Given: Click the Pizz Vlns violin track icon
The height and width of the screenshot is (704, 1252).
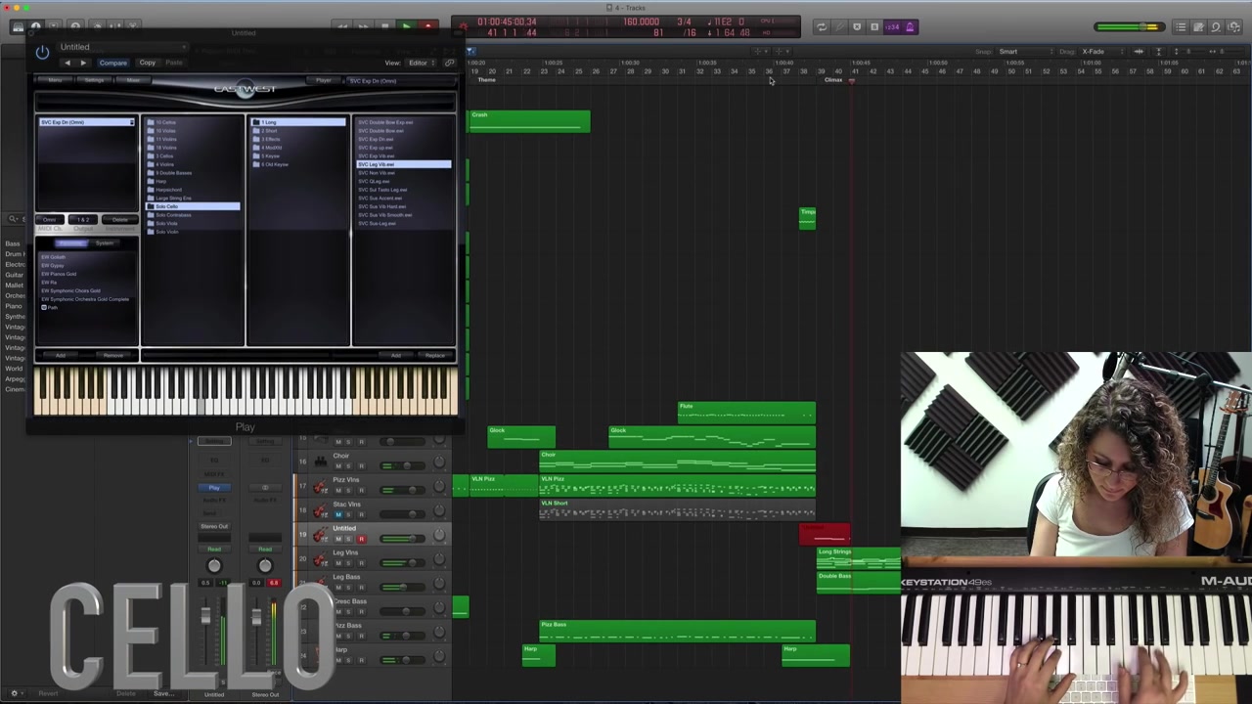Looking at the screenshot, I should click(x=320, y=485).
